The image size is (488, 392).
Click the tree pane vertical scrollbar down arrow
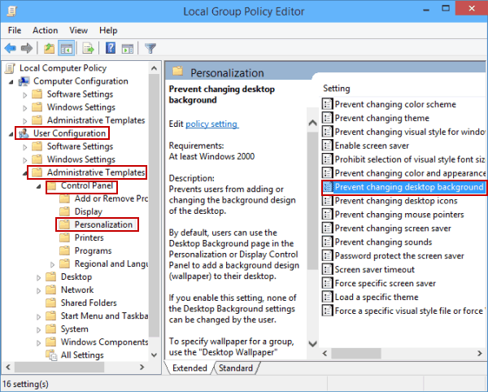(154, 355)
